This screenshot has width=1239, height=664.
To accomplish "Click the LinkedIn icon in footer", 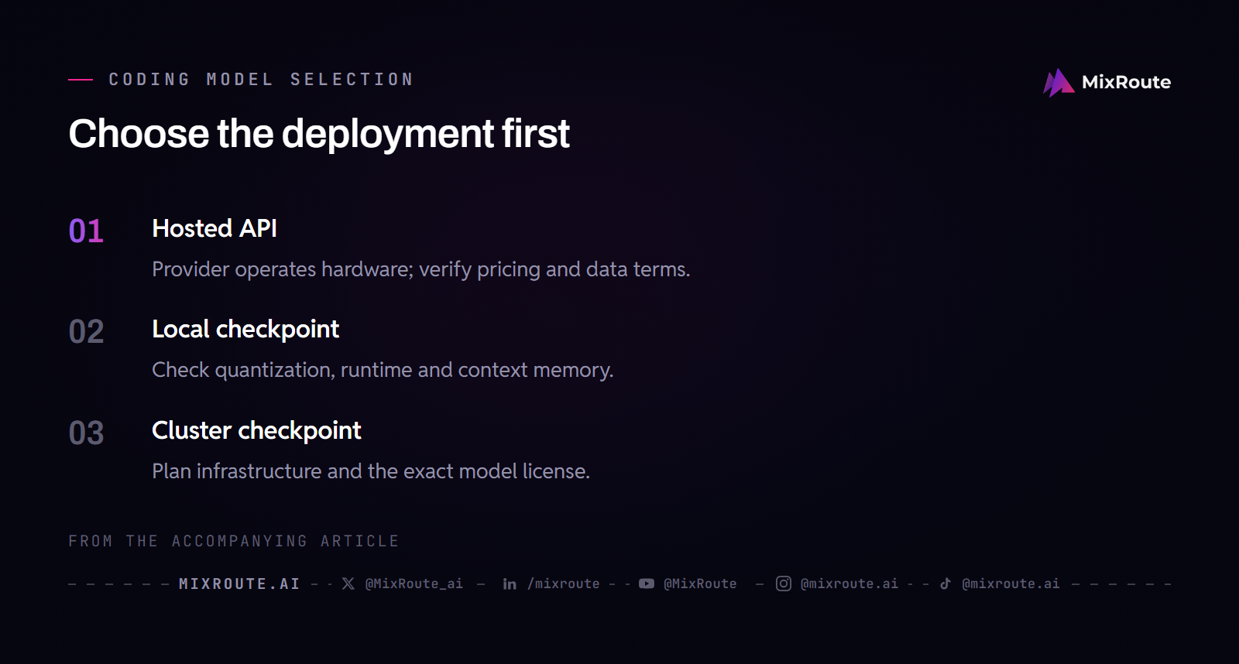I will (x=510, y=584).
